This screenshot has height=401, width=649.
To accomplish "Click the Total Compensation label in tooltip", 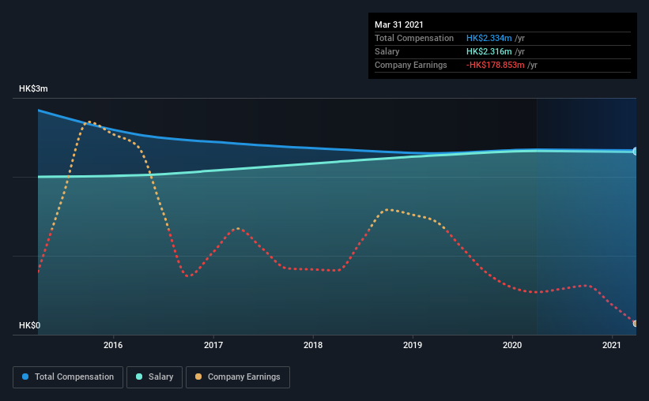I will 414,38.
